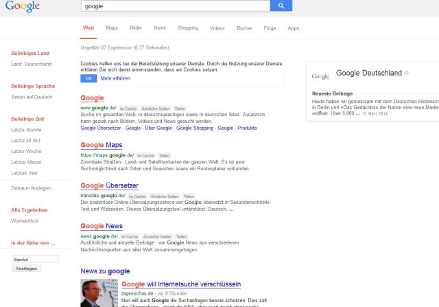Click the blue magnifier search button
The image size is (439, 307).
tap(281, 6)
